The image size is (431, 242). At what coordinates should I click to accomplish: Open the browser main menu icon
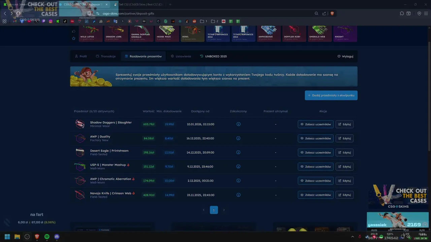427,13
